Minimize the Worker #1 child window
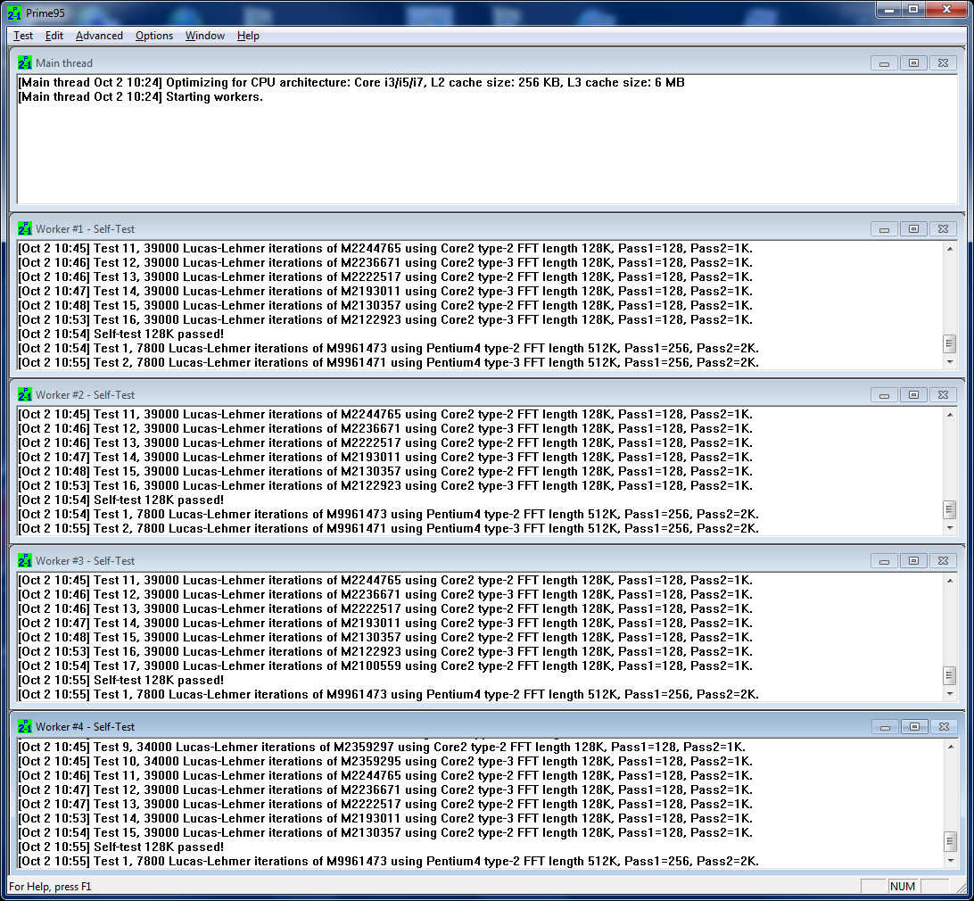The height and width of the screenshot is (901, 974). click(x=885, y=229)
